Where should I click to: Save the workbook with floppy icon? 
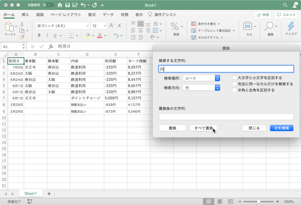67,5
